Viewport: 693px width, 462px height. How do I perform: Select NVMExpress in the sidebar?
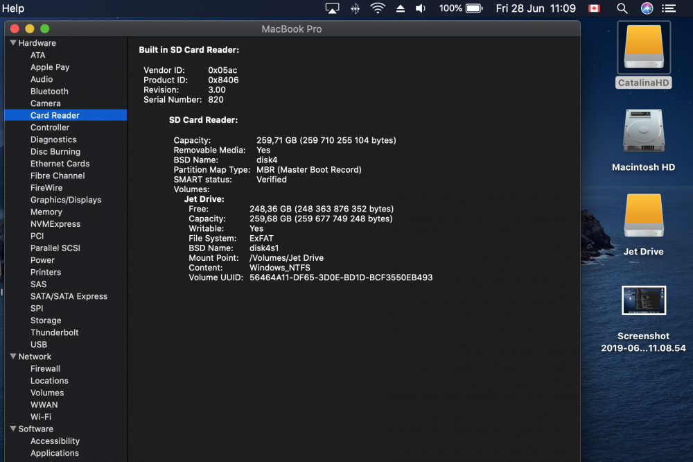55,224
